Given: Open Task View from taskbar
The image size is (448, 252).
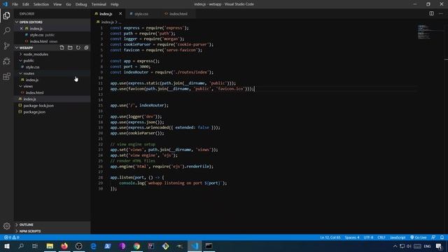Looking at the screenshot, I should (x=35, y=246).
